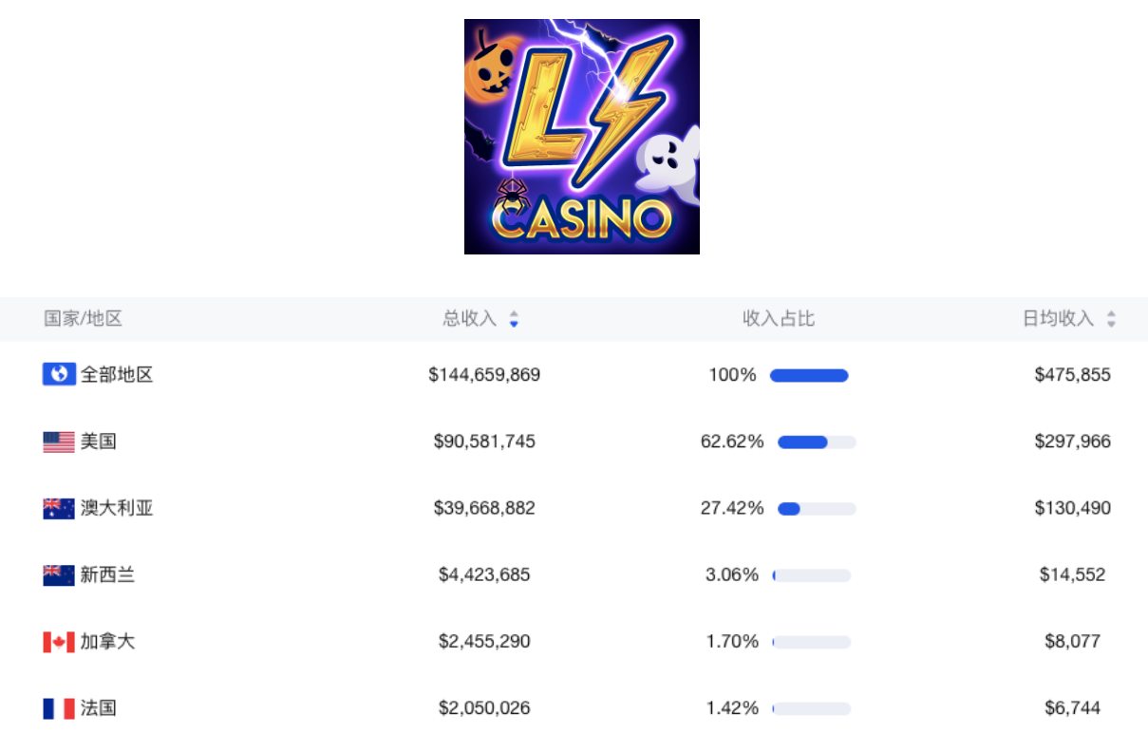Click the Canada flag icon
Image resolution: width=1148 pixels, height=733 pixels.
coord(59,642)
